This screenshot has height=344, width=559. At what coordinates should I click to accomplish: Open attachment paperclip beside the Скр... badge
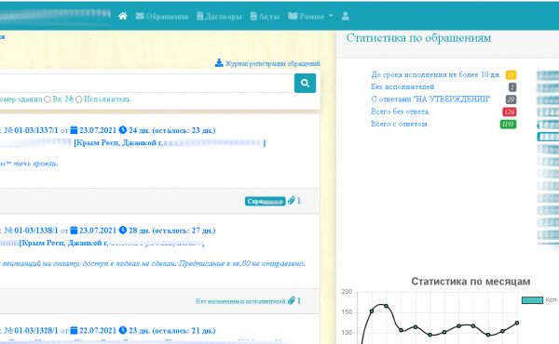pyautogui.click(x=292, y=201)
